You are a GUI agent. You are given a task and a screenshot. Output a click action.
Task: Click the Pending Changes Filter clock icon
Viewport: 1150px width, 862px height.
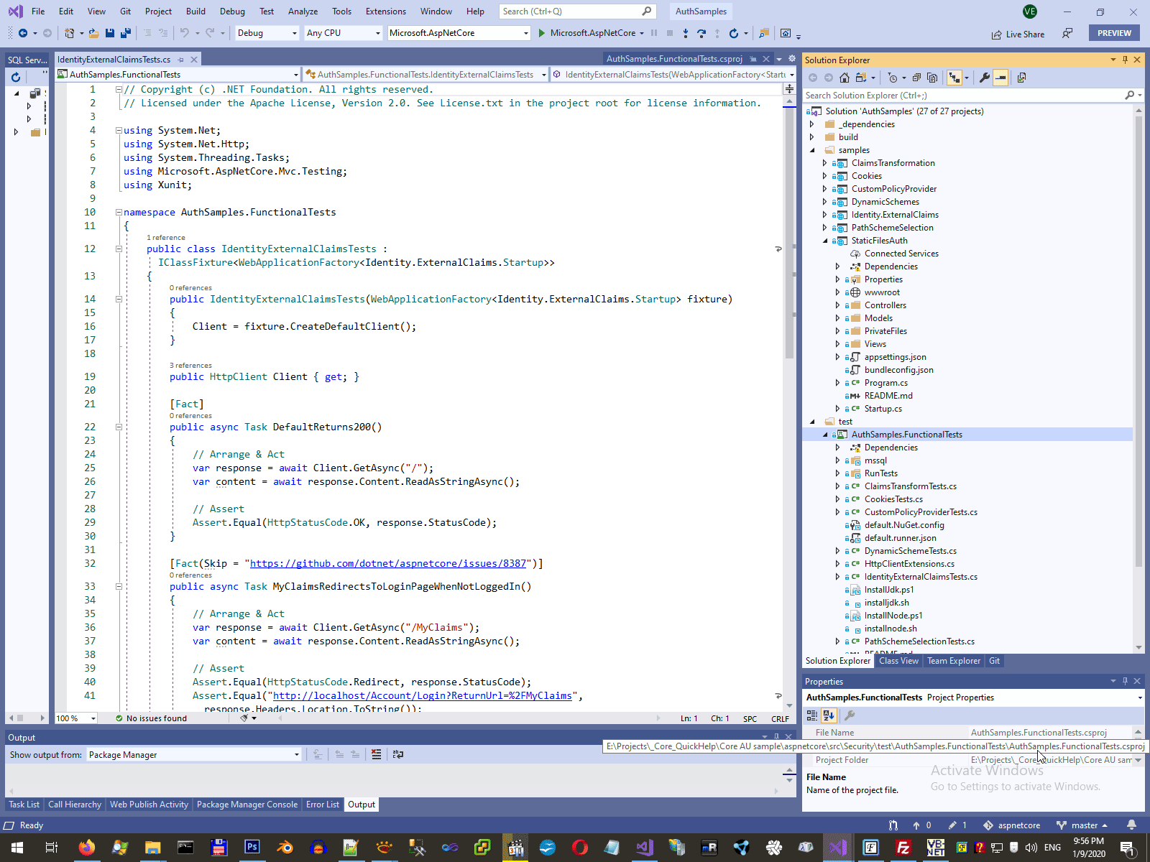tap(892, 78)
